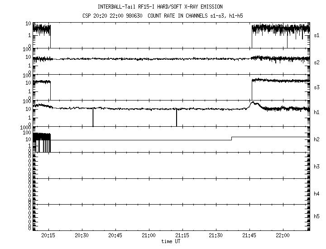Select the 20:30 time axis tick label
Image resolution: width=326 pixels, height=249 pixels.
tap(81, 236)
